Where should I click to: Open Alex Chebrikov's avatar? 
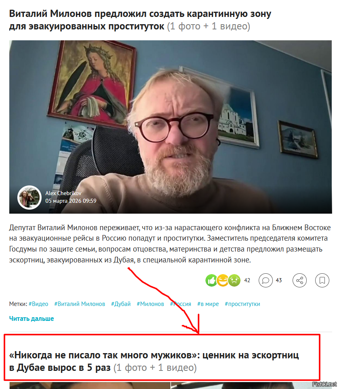(29, 198)
